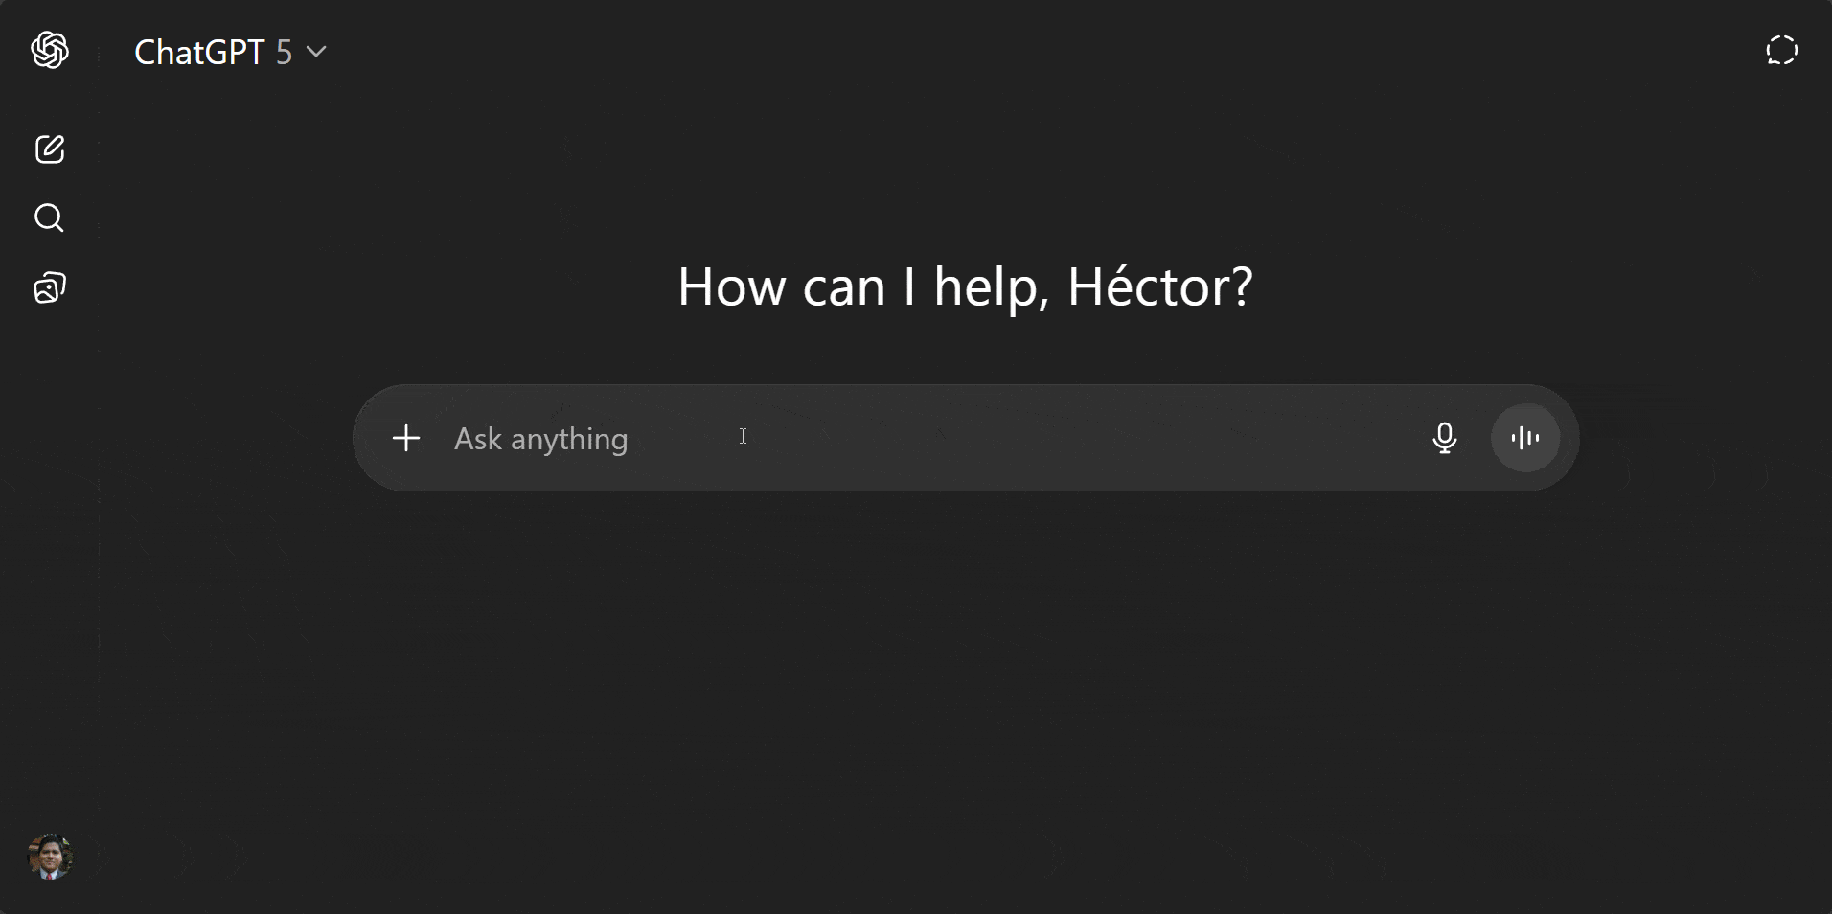This screenshot has width=1832, height=914.
Task: Toggle the sidebar open
Action: [49, 51]
